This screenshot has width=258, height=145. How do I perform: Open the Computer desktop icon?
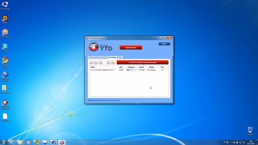click(x=5, y=5)
